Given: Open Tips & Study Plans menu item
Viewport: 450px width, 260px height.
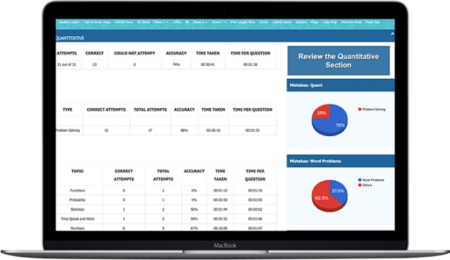Looking at the screenshot, I should [97, 22].
